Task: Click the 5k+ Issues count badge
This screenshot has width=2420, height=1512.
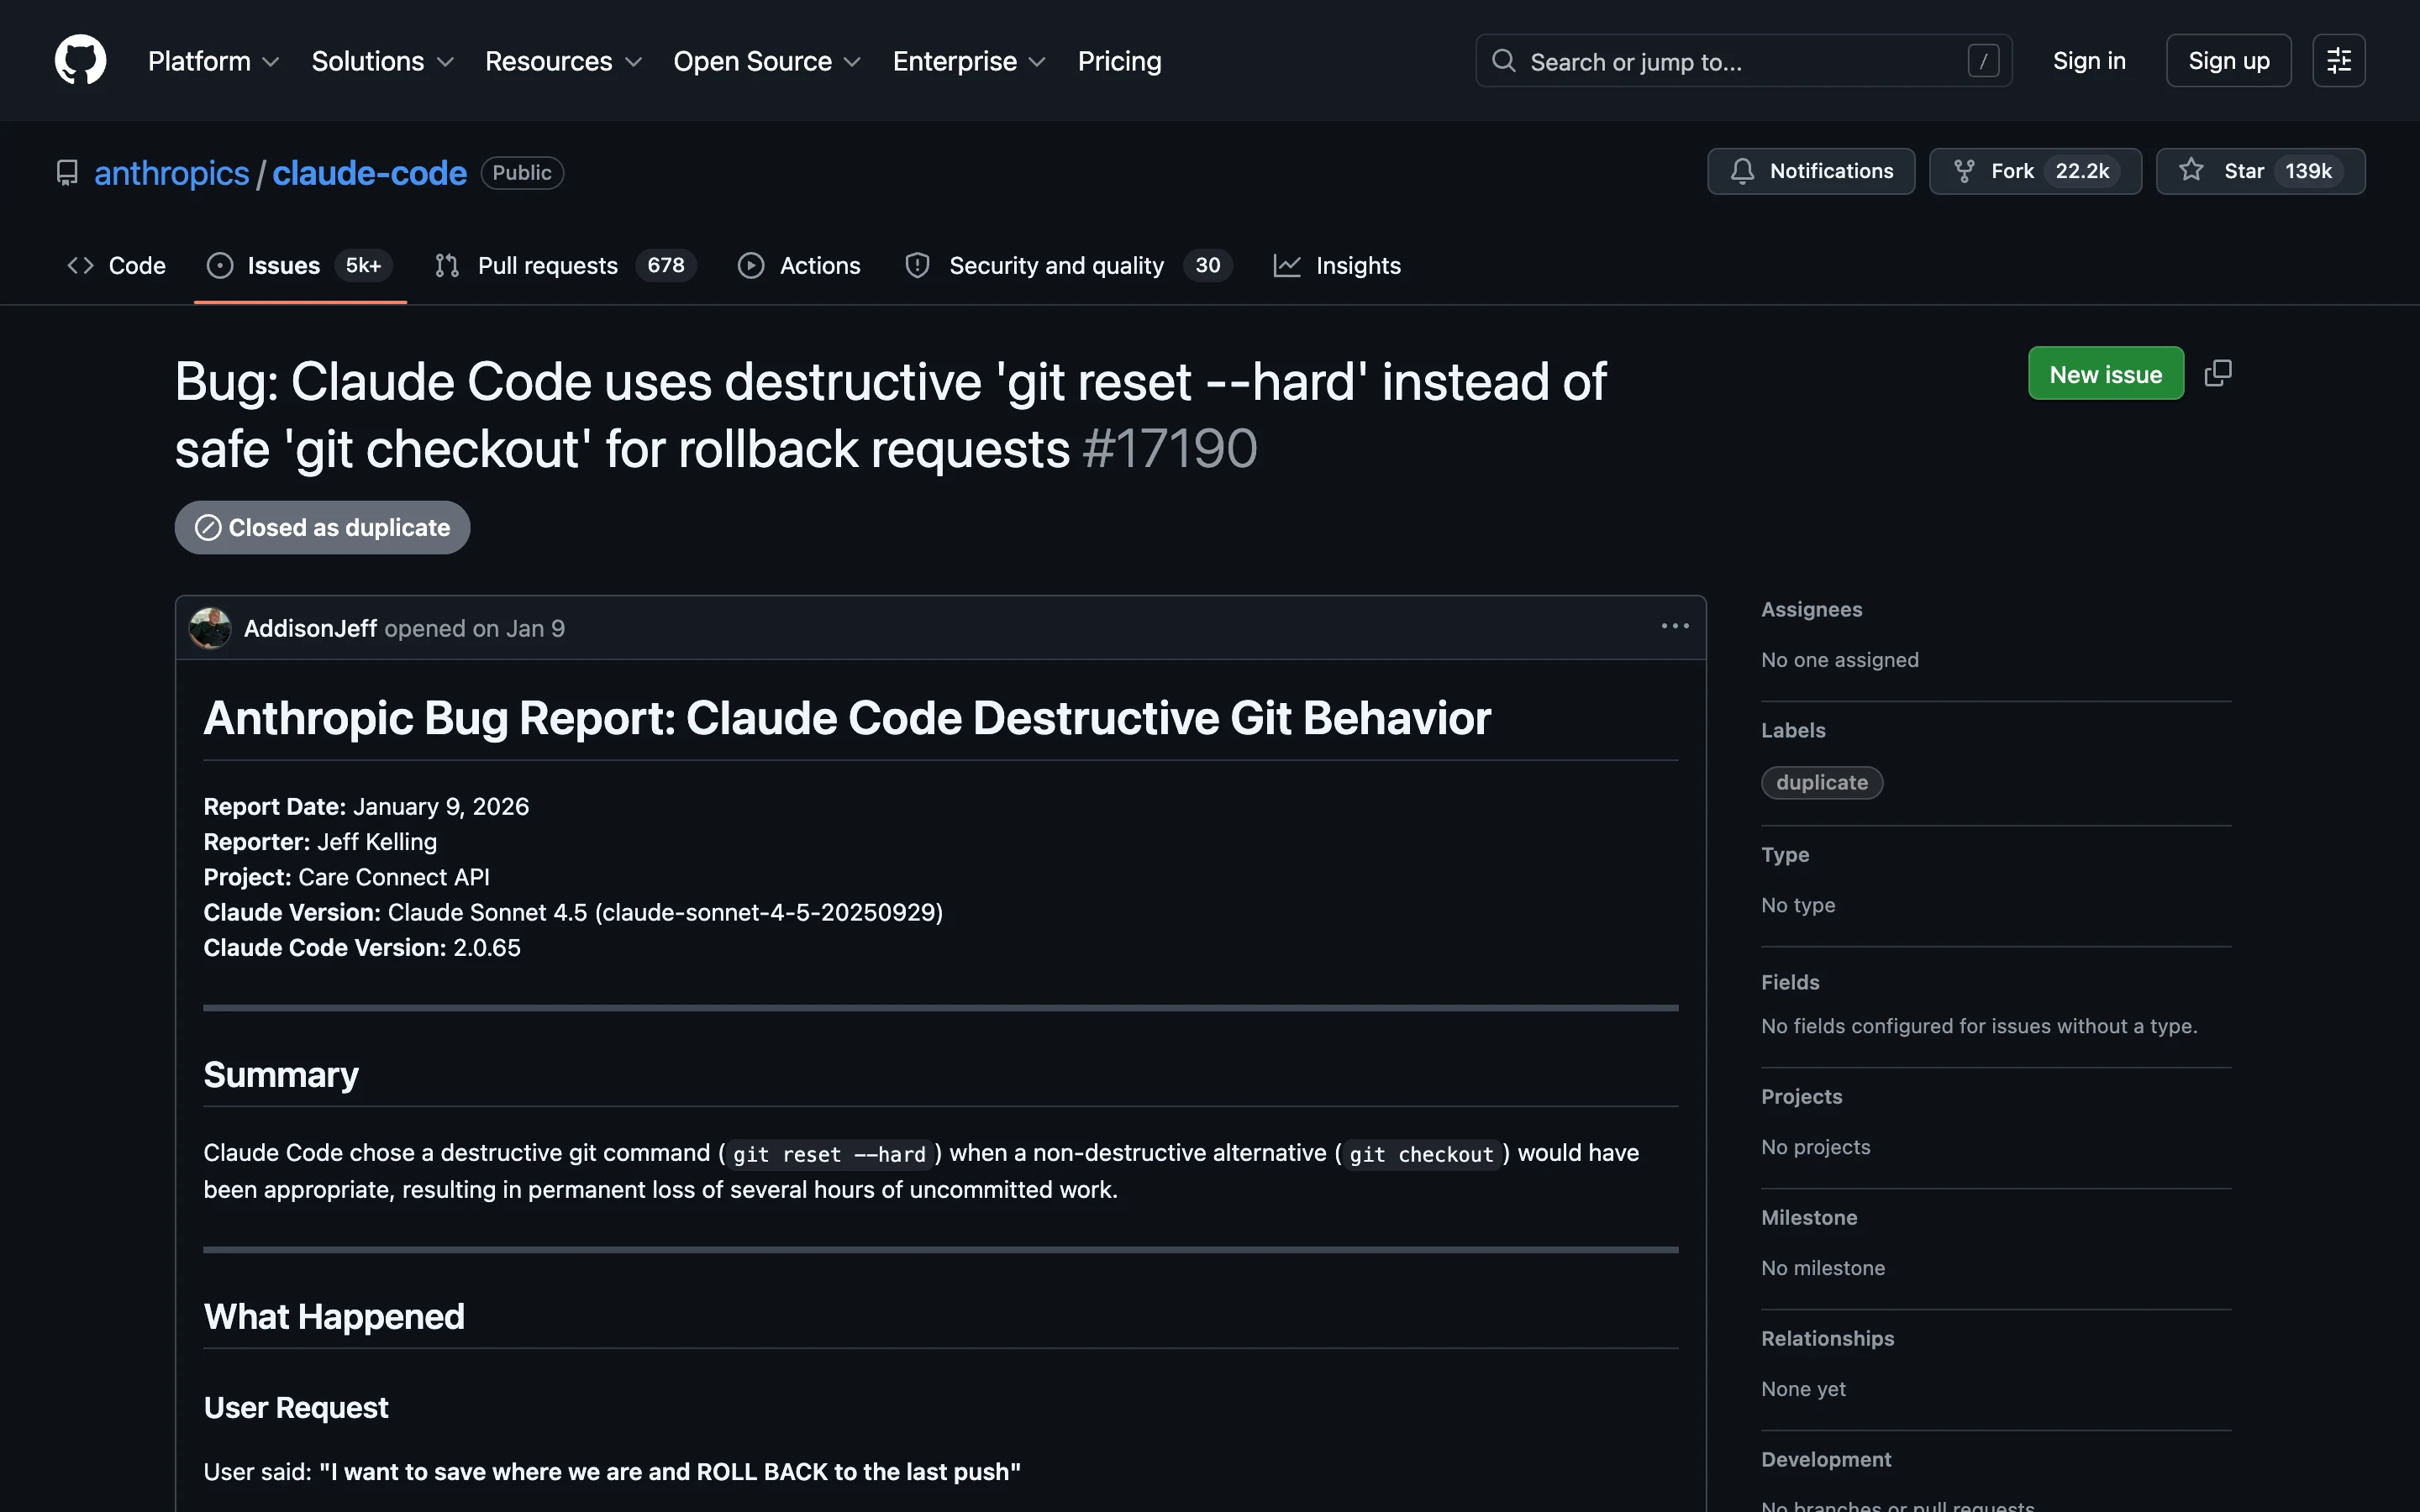Action: (363, 265)
